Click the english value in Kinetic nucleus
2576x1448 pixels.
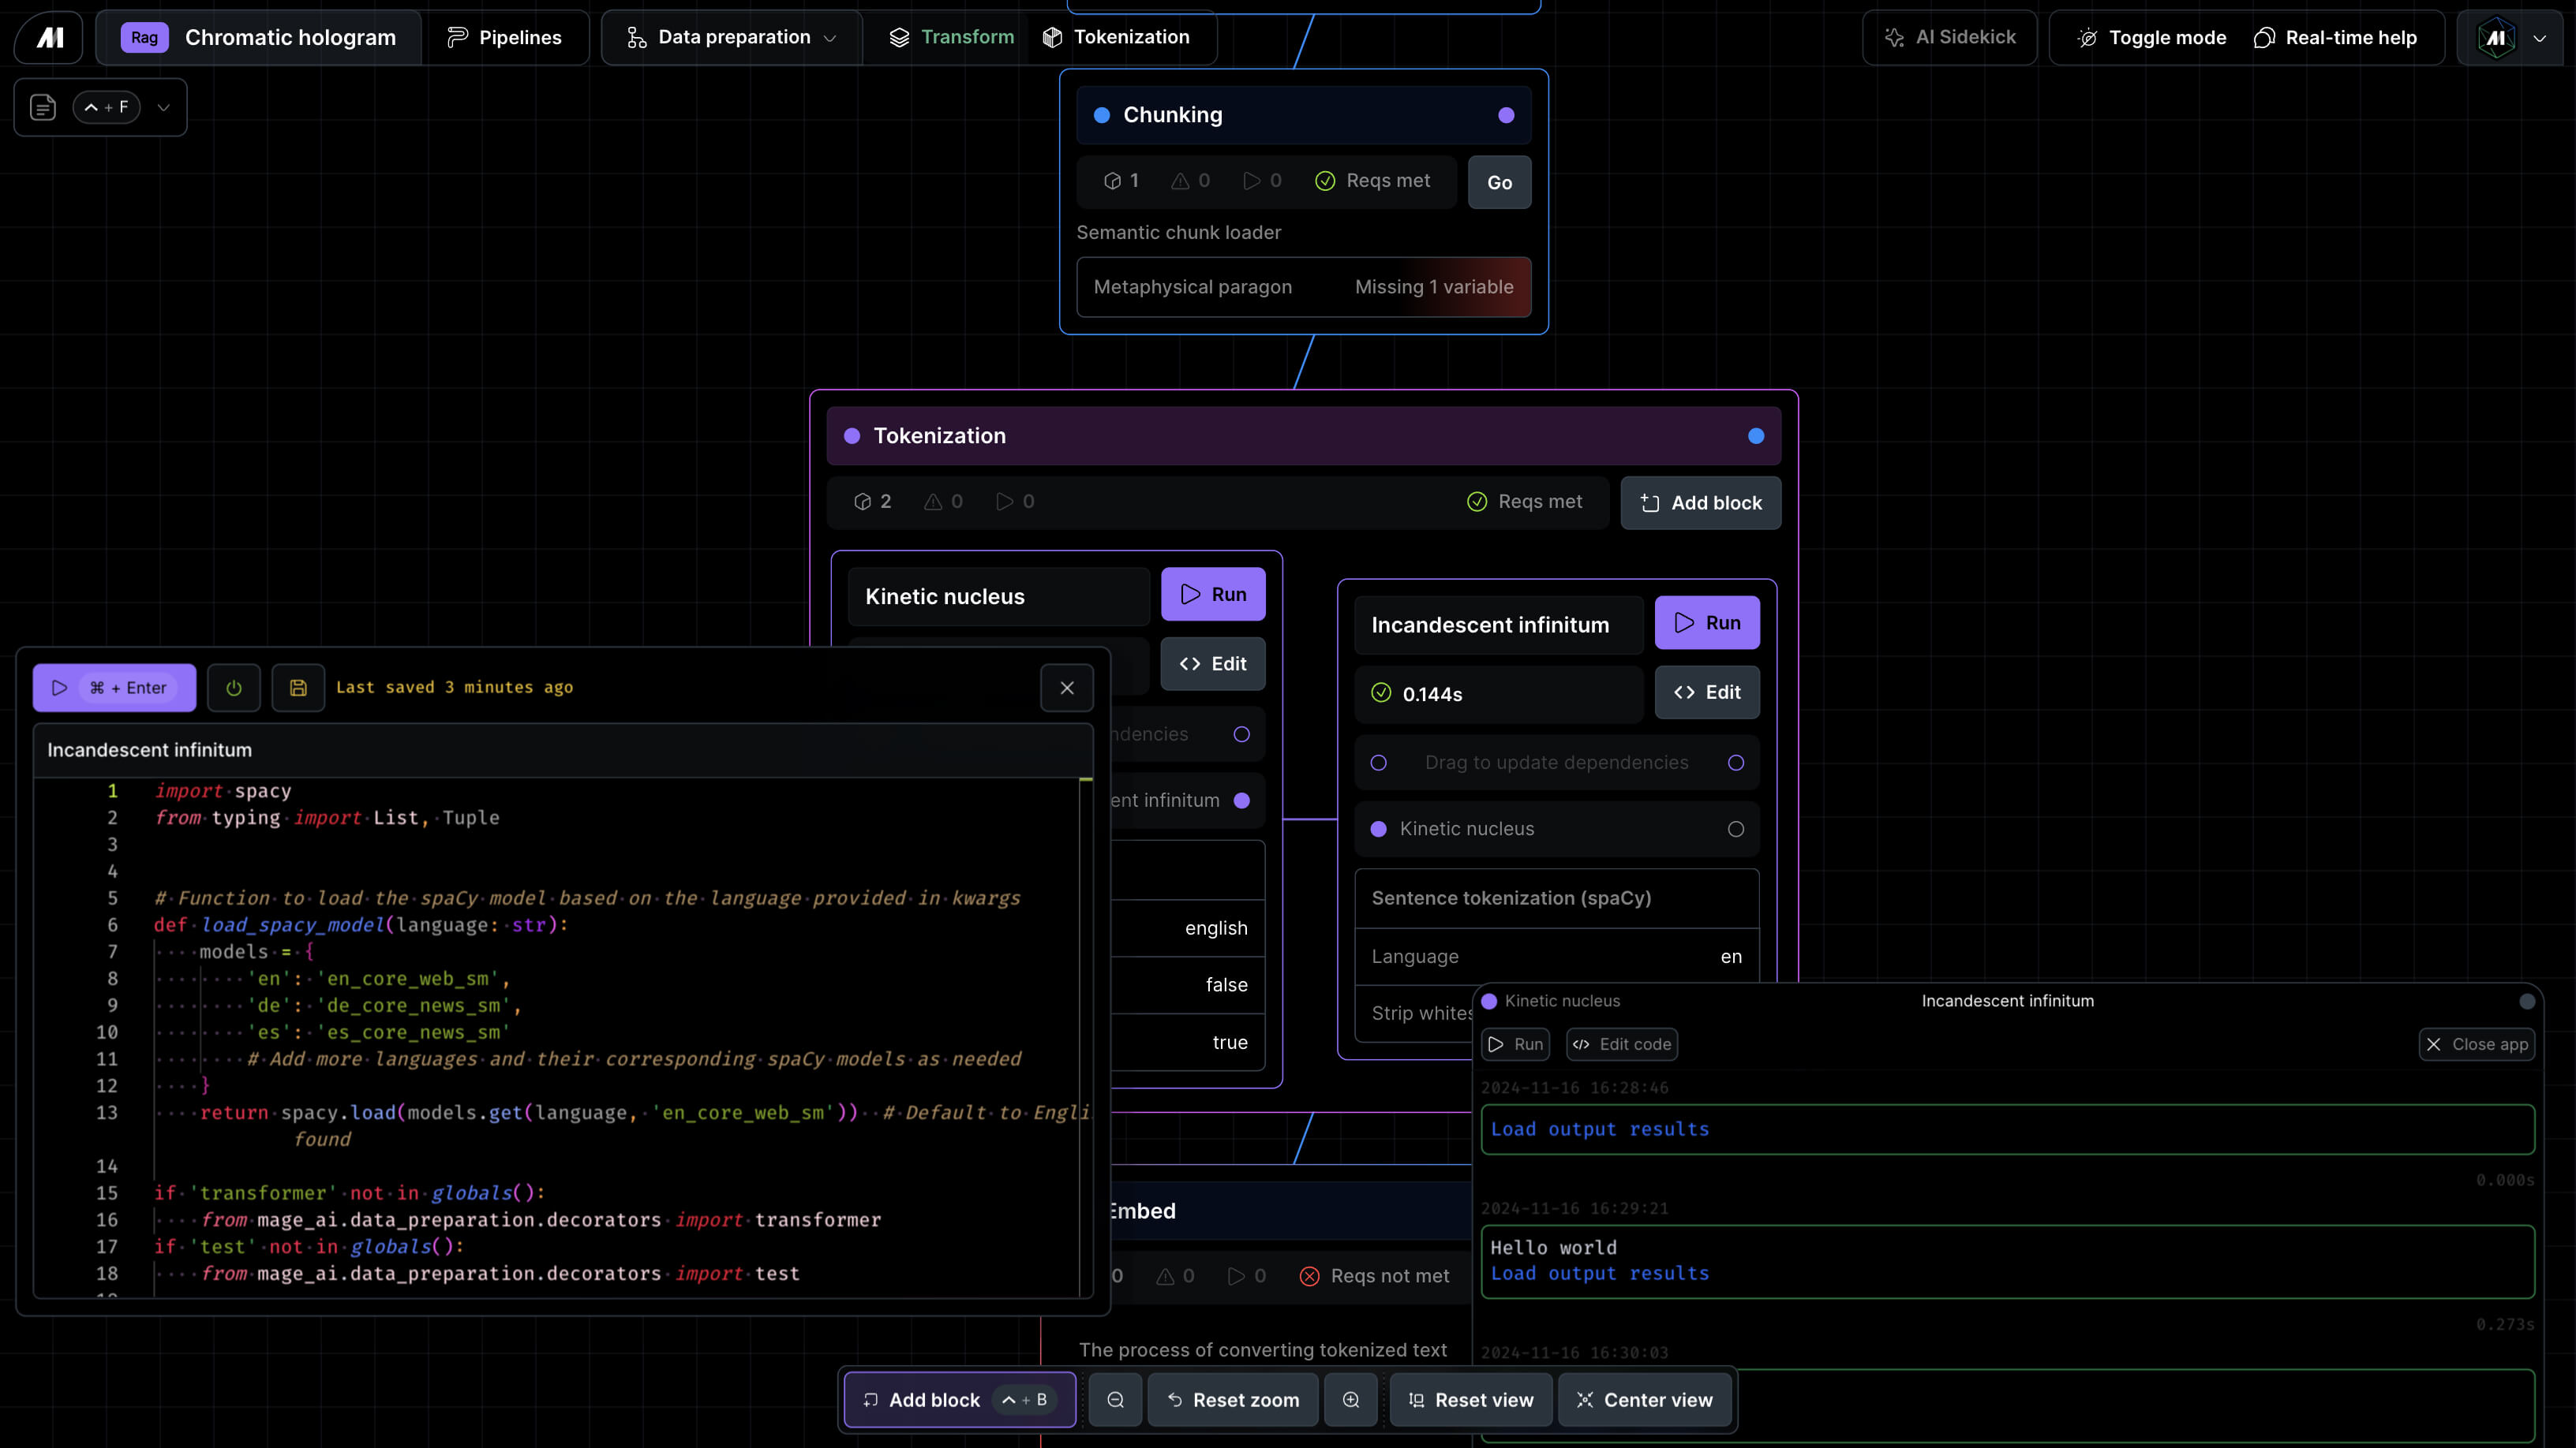click(1216, 928)
